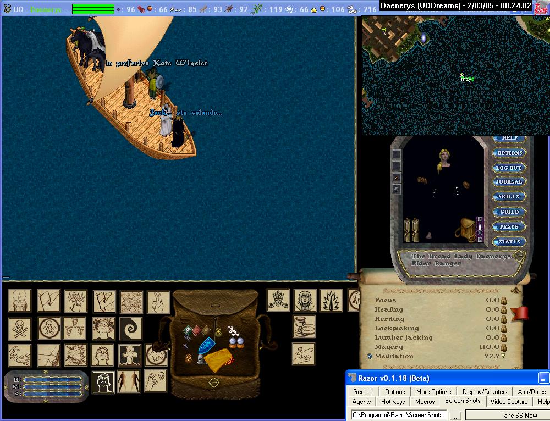Screen dimensions: 550x421
Task: Click the two standing figures spell icon
Action: point(129,381)
